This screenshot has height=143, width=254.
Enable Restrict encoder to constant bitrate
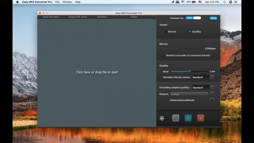coord(164,55)
